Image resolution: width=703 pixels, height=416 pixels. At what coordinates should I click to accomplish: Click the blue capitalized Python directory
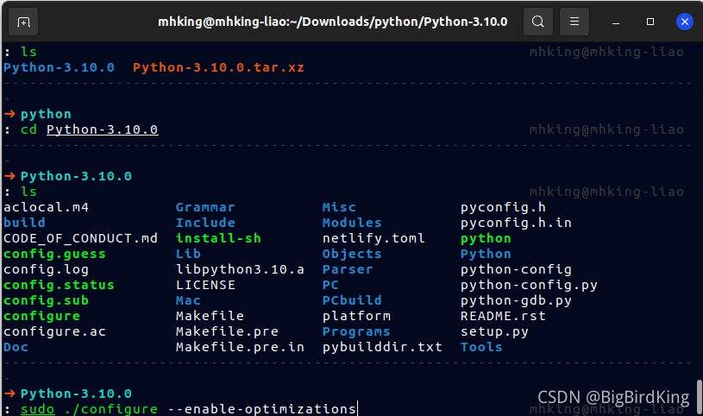(486, 254)
